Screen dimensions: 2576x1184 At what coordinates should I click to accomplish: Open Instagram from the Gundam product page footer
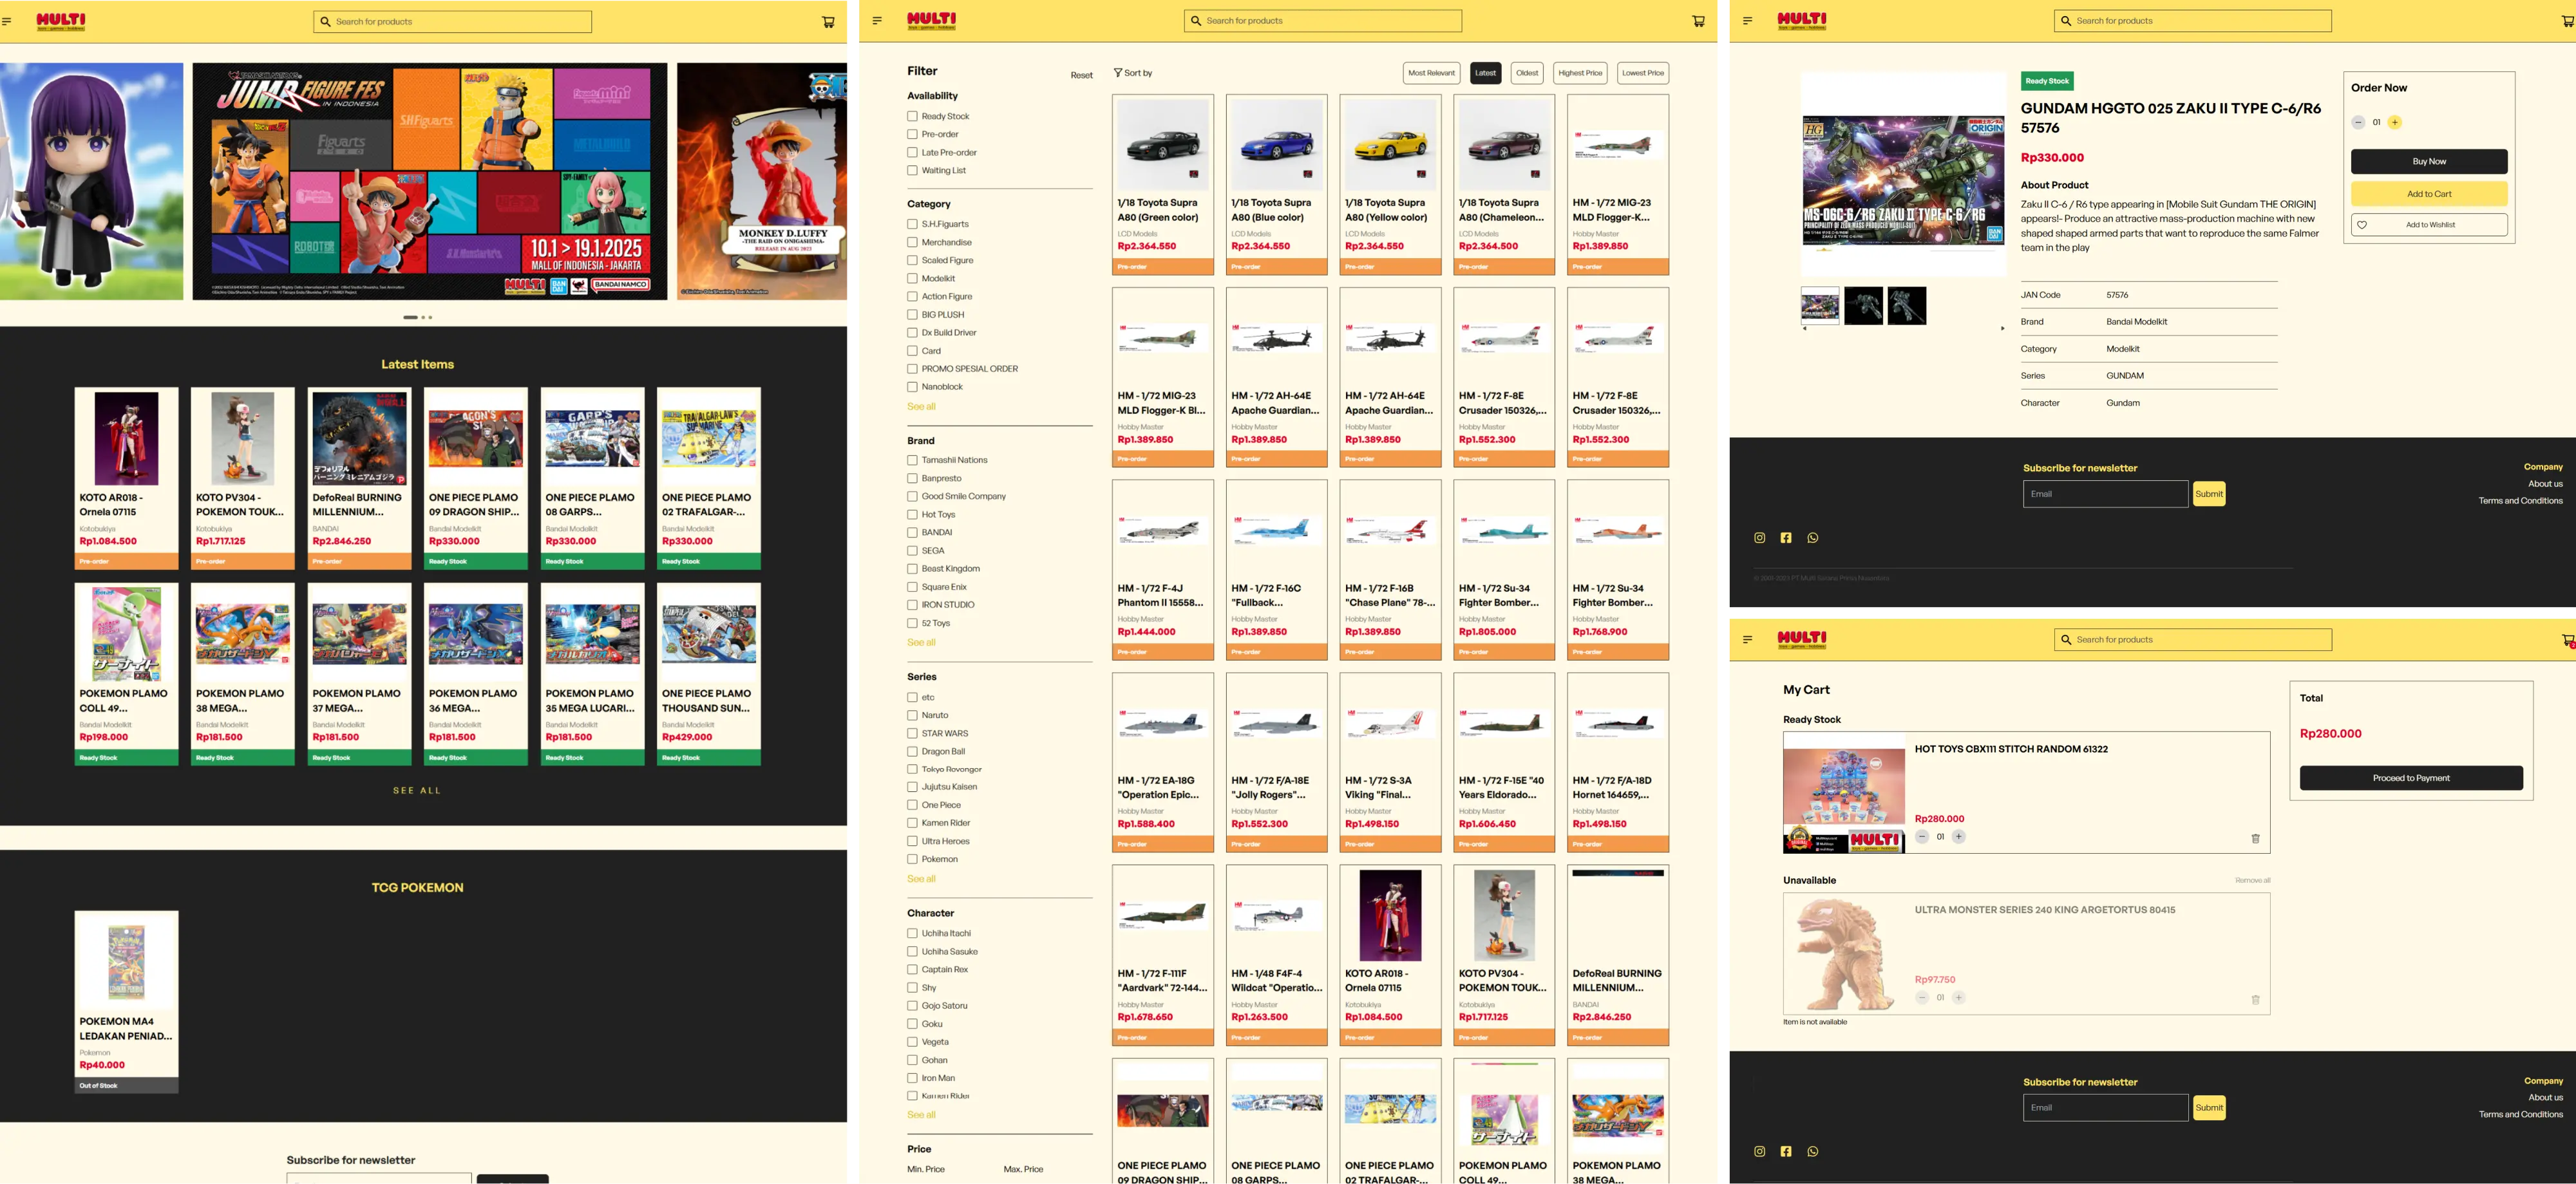coord(1759,538)
